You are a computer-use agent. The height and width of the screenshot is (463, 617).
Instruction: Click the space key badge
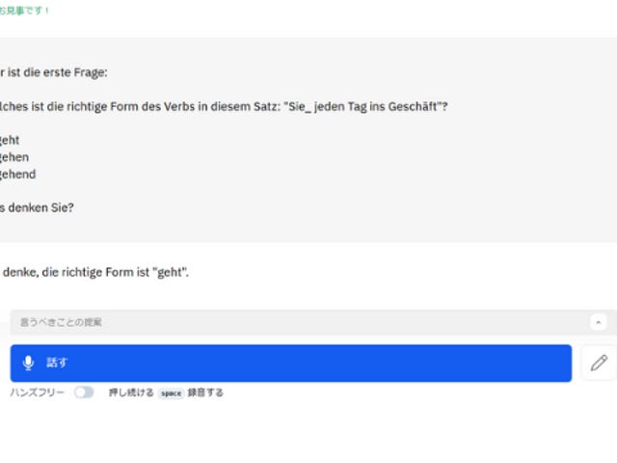click(172, 393)
